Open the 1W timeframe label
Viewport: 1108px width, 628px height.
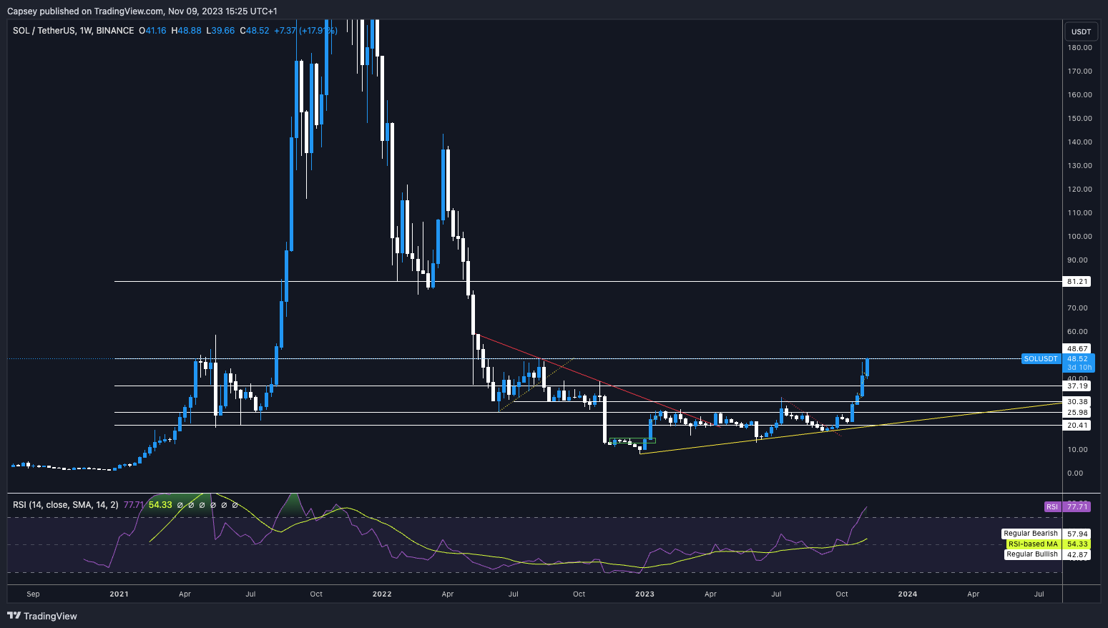86,31
